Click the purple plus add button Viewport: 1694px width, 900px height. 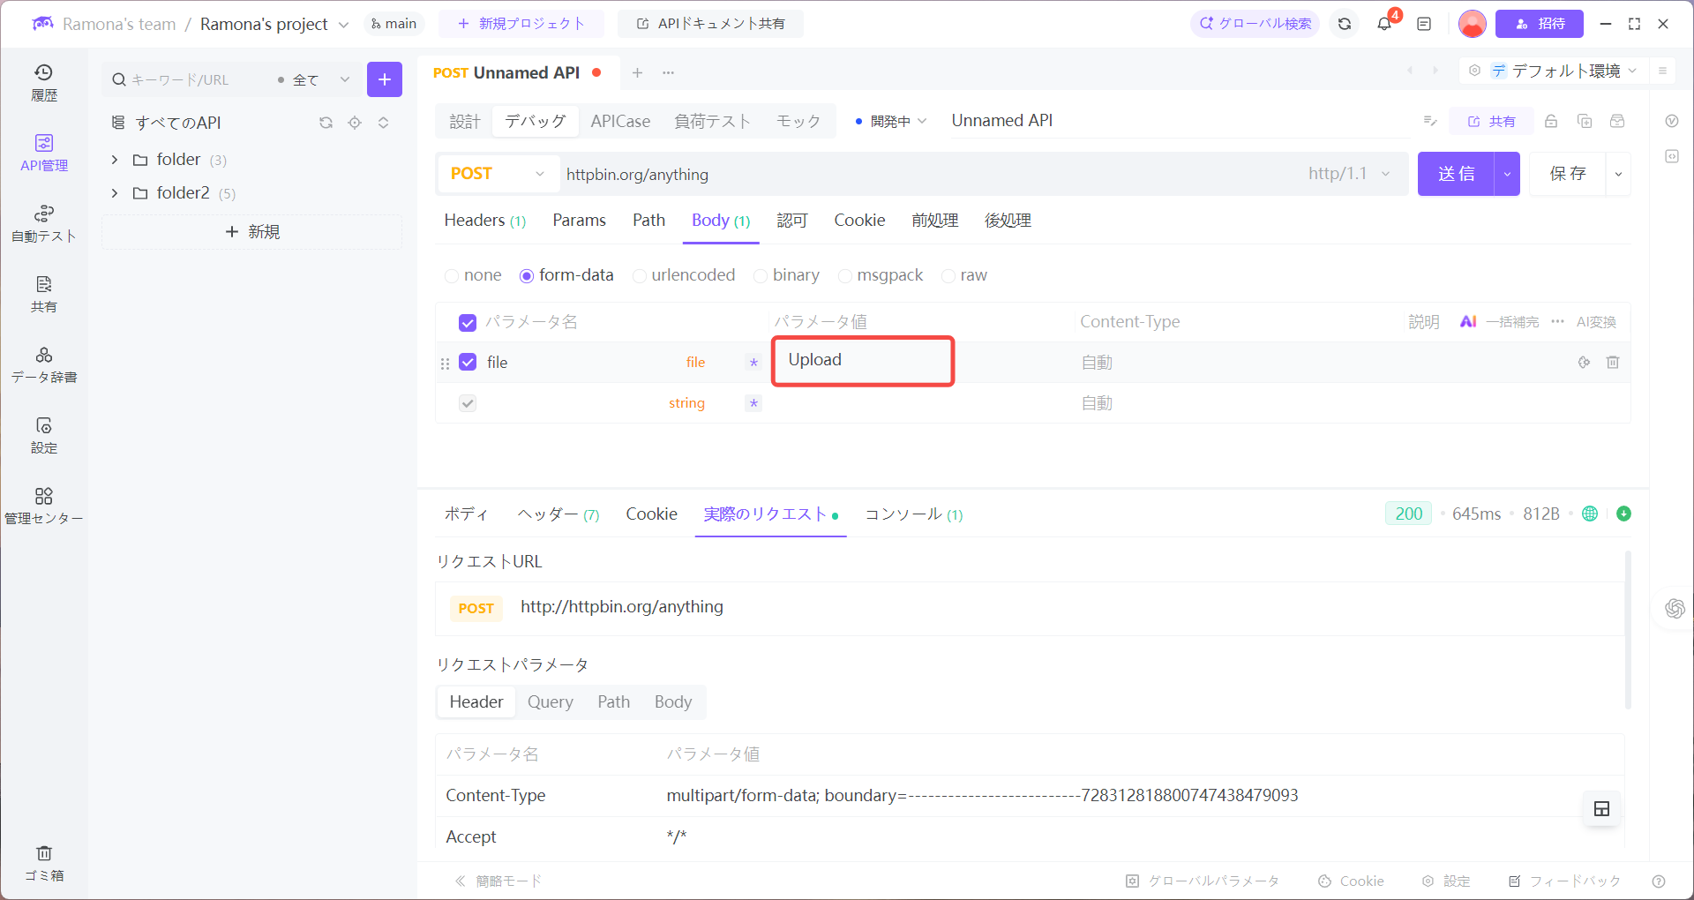pyautogui.click(x=385, y=79)
